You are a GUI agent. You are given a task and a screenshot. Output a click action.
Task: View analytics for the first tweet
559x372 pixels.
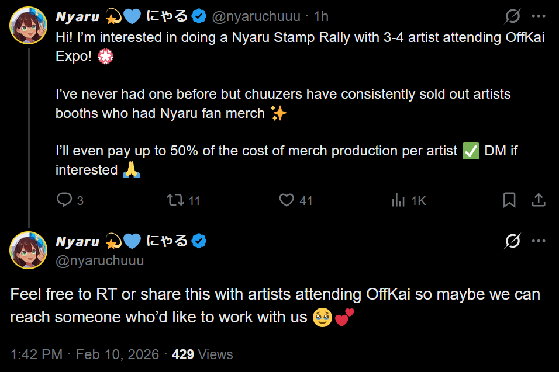[x=399, y=200]
